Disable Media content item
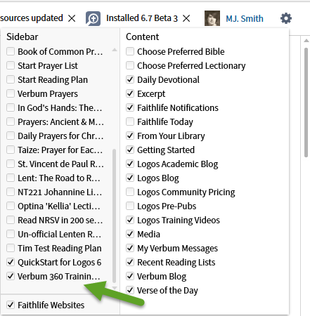 point(130,234)
